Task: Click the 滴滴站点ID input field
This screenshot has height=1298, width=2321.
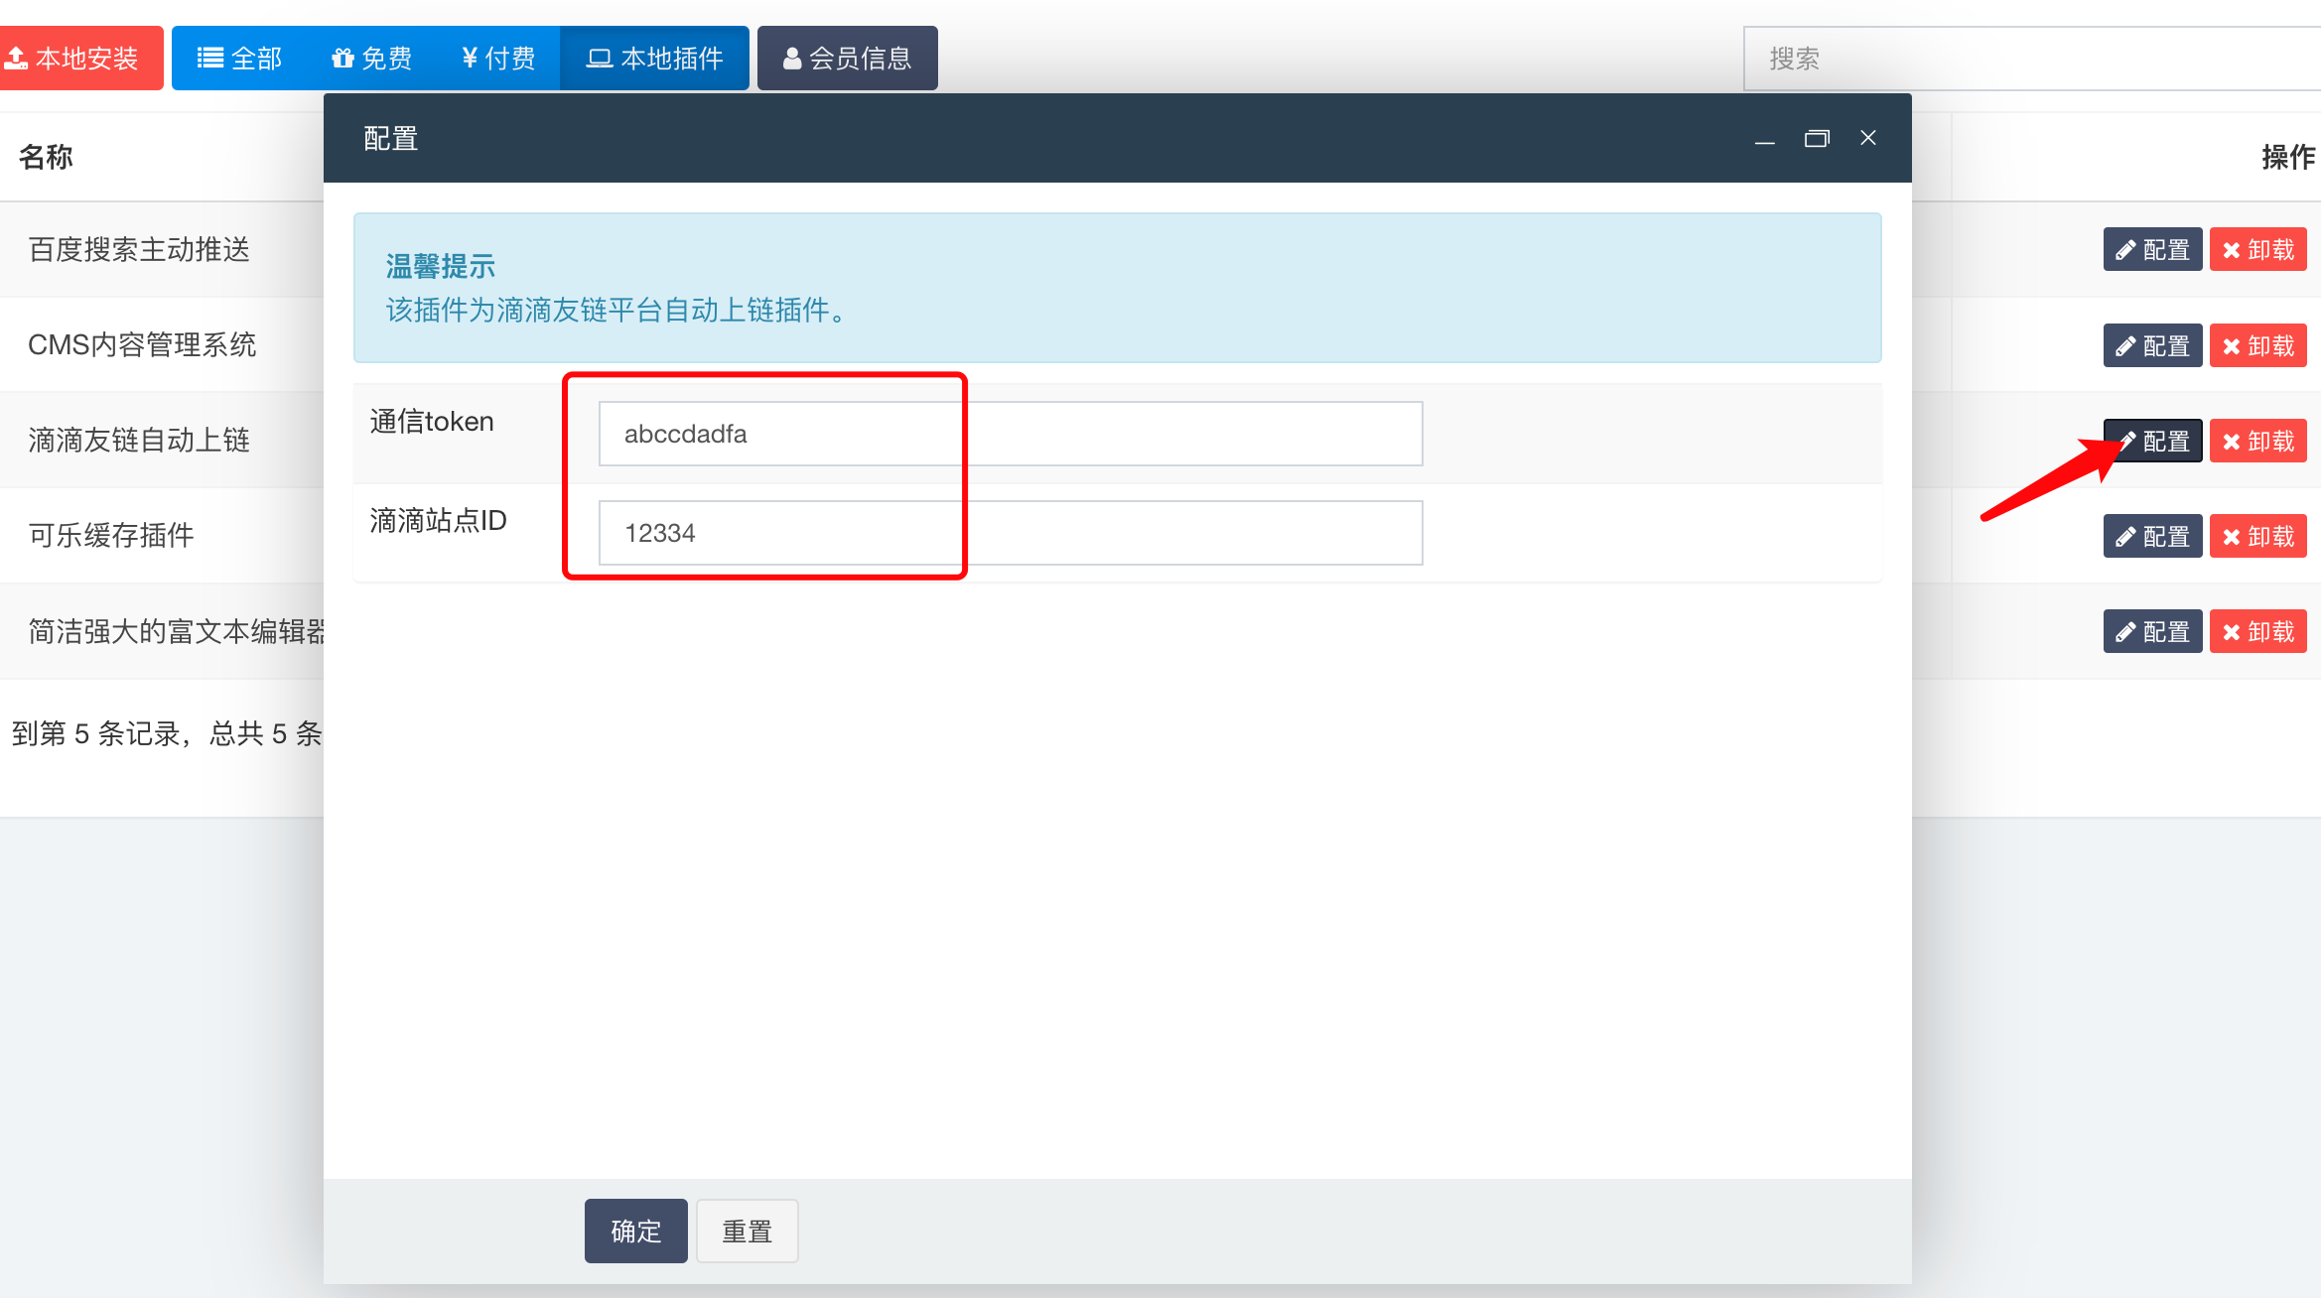Action: pos(1010,533)
